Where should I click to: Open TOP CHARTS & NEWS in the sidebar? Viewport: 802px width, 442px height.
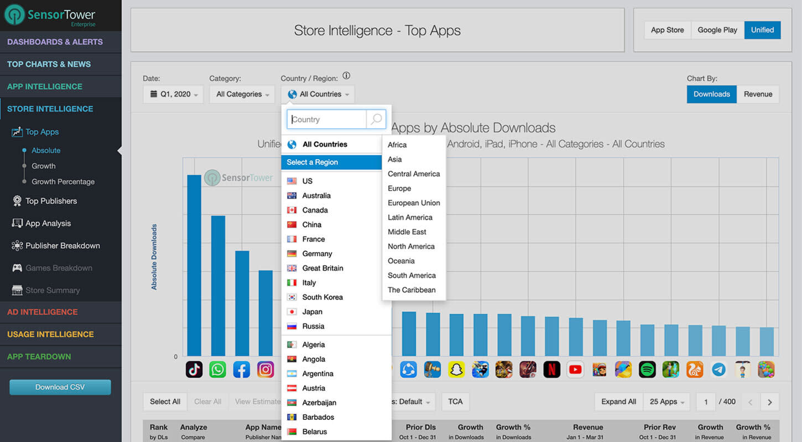pos(49,64)
